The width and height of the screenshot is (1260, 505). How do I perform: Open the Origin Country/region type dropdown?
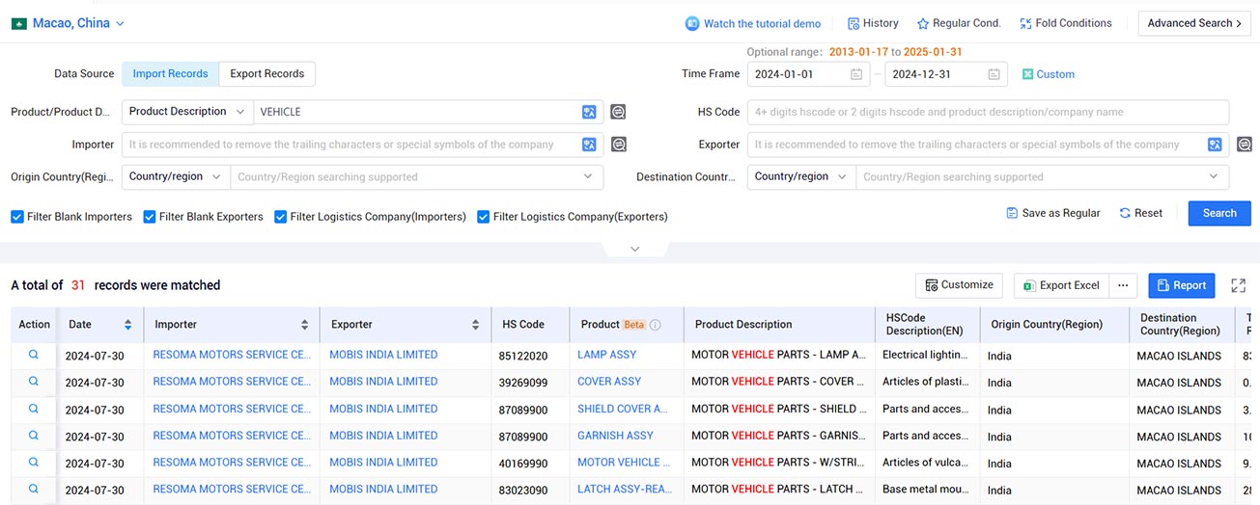176,177
